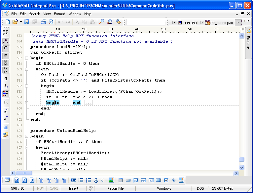Open the Find magnifier tool
Screen dimensions: 253x193
click(x=101, y=22)
